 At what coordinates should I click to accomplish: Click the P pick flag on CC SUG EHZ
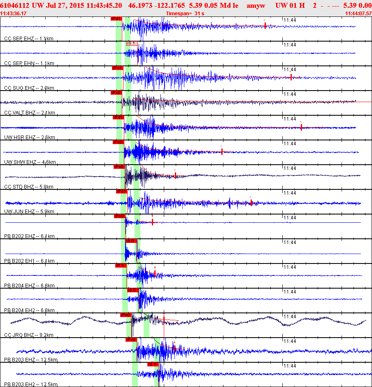[117, 68]
